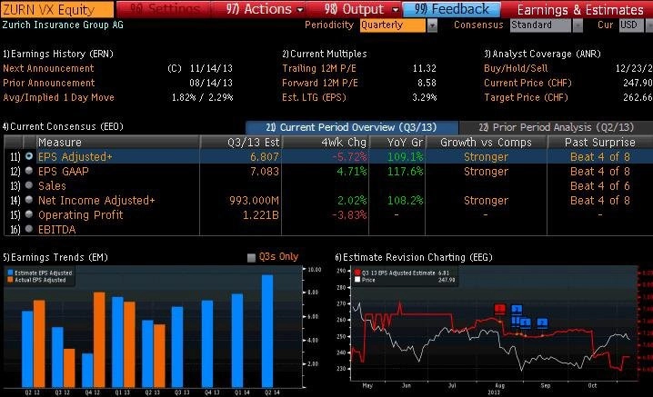
Task: Click the blue Estimate EPS Adjusted legend swatch
Action: click(x=10, y=273)
